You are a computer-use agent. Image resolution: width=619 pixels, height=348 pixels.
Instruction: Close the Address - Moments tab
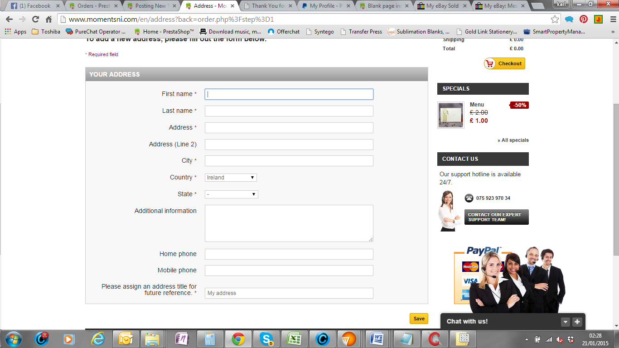pos(232,6)
